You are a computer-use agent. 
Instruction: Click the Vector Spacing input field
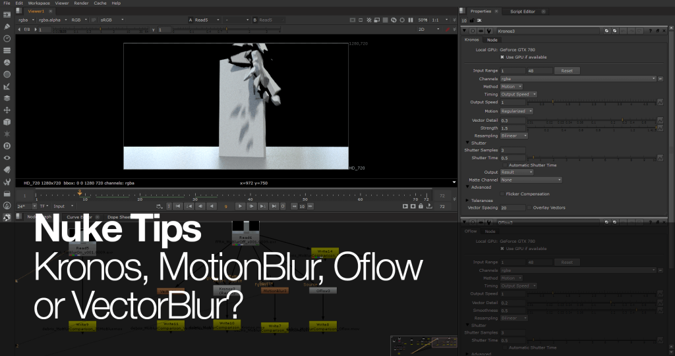[513, 207]
